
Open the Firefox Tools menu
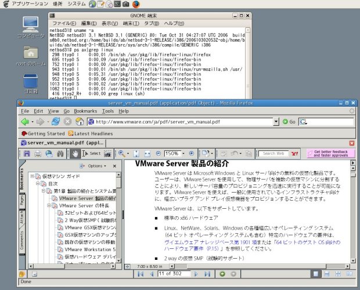[108, 111]
